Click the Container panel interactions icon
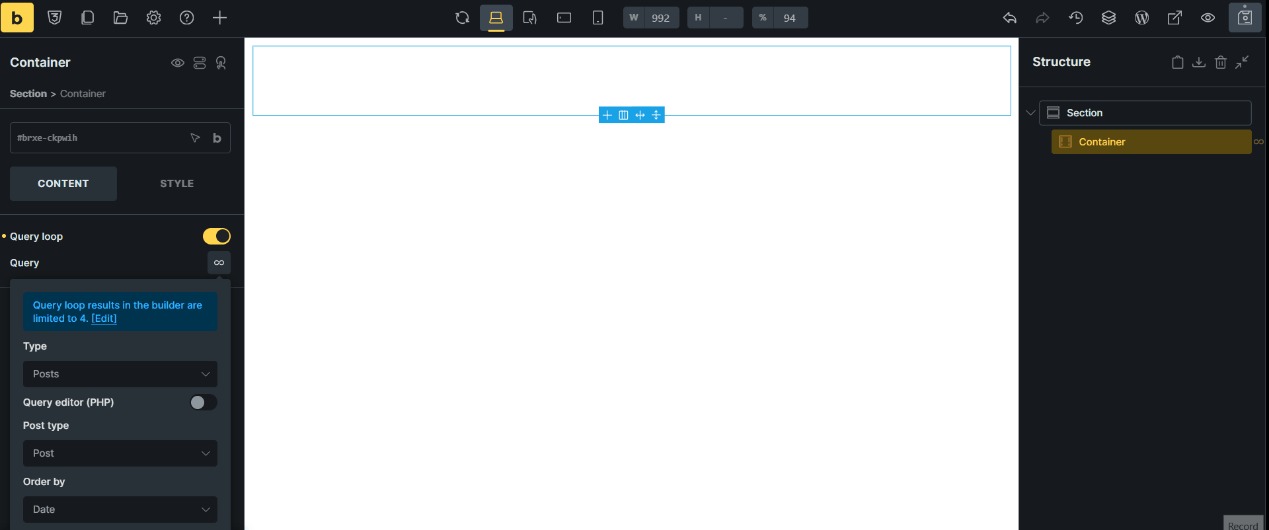The height and width of the screenshot is (530, 1269). (x=221, y=63)
